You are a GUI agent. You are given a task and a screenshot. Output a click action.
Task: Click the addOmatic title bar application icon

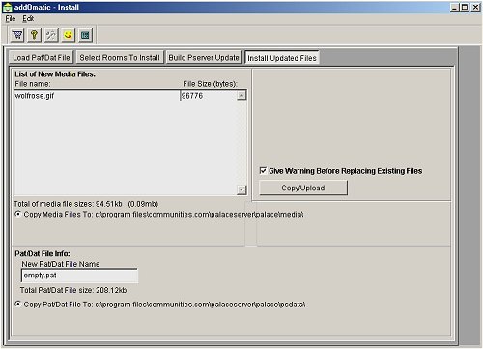pos(7,7)
